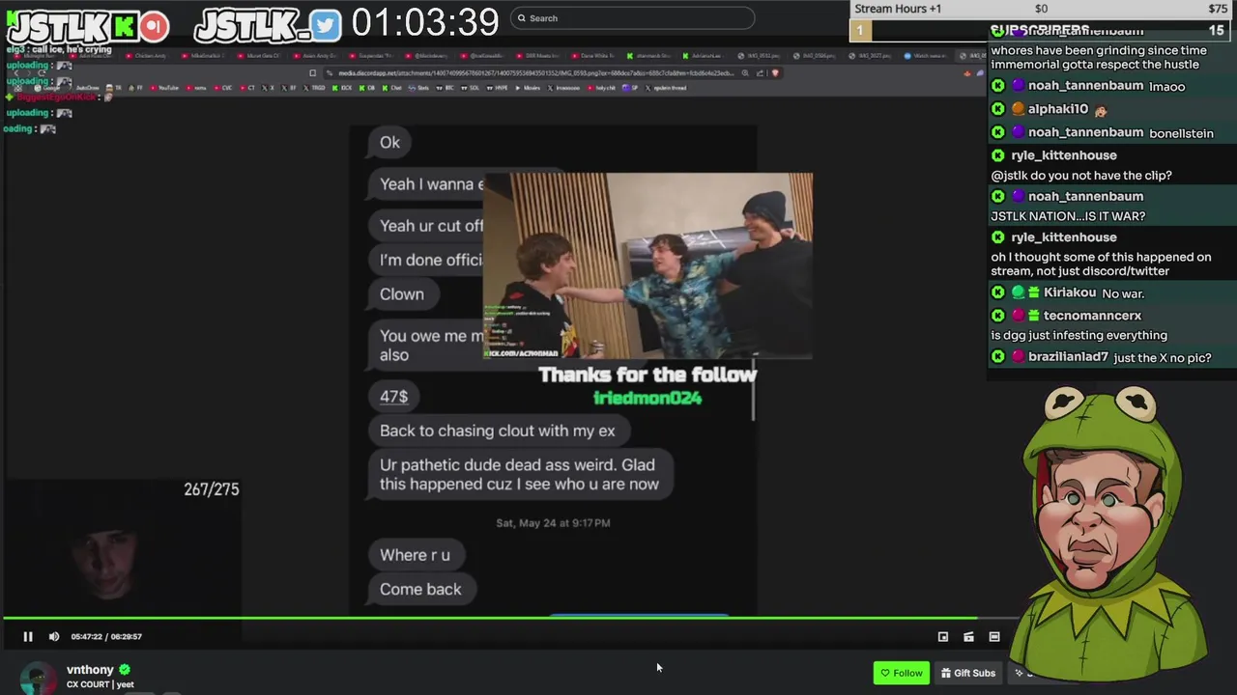Click the '267/275' counter text

click(x=212, y=489)
